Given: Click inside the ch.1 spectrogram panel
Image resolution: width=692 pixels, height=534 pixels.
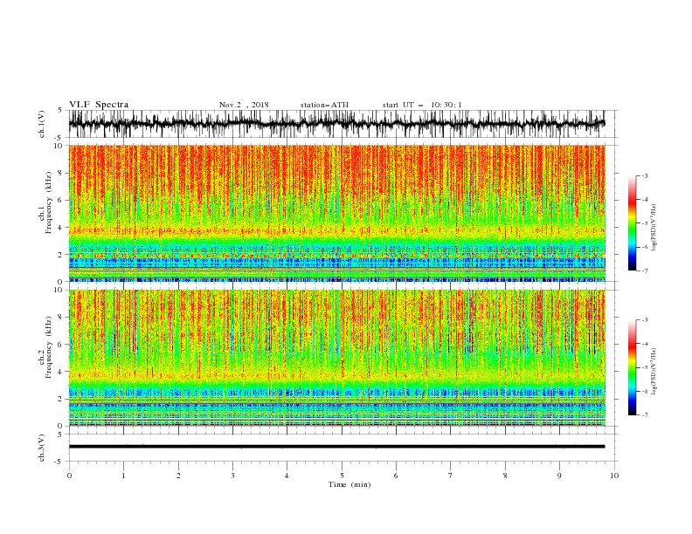Looking at the screenshot, I should (x=336, y=213).
